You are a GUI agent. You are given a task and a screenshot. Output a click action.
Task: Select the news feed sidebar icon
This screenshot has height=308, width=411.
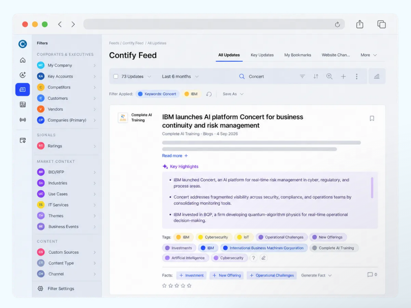point(22,90)
